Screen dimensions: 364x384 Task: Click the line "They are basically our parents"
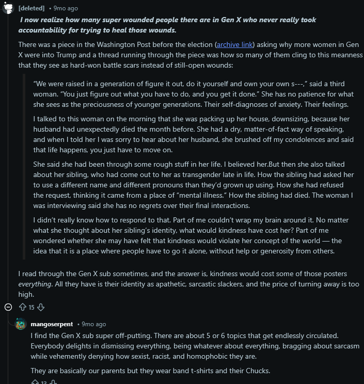pos(150,371)
